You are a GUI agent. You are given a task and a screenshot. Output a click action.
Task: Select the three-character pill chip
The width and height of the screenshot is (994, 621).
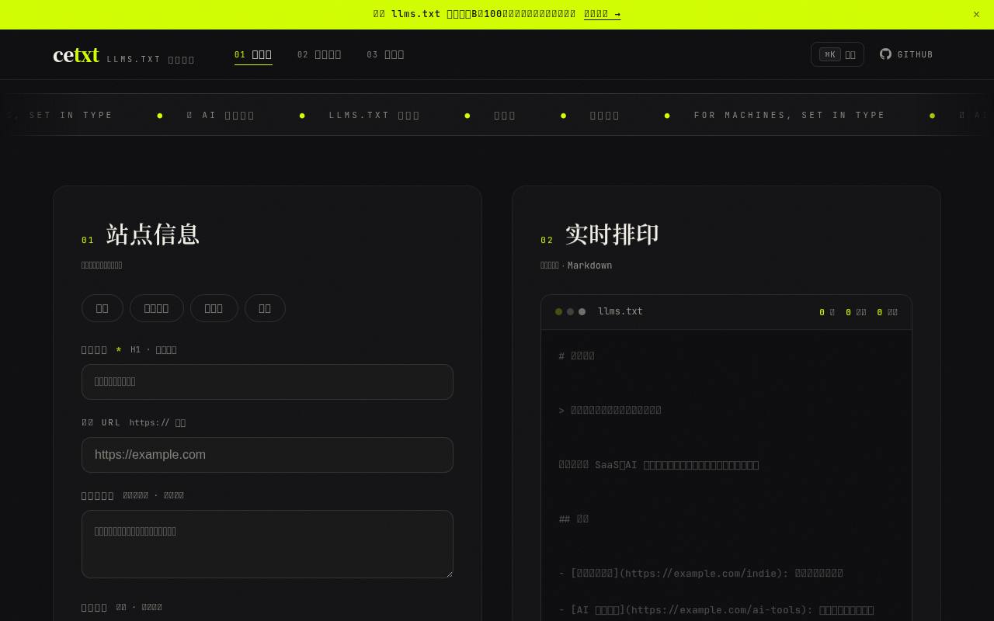214,308
